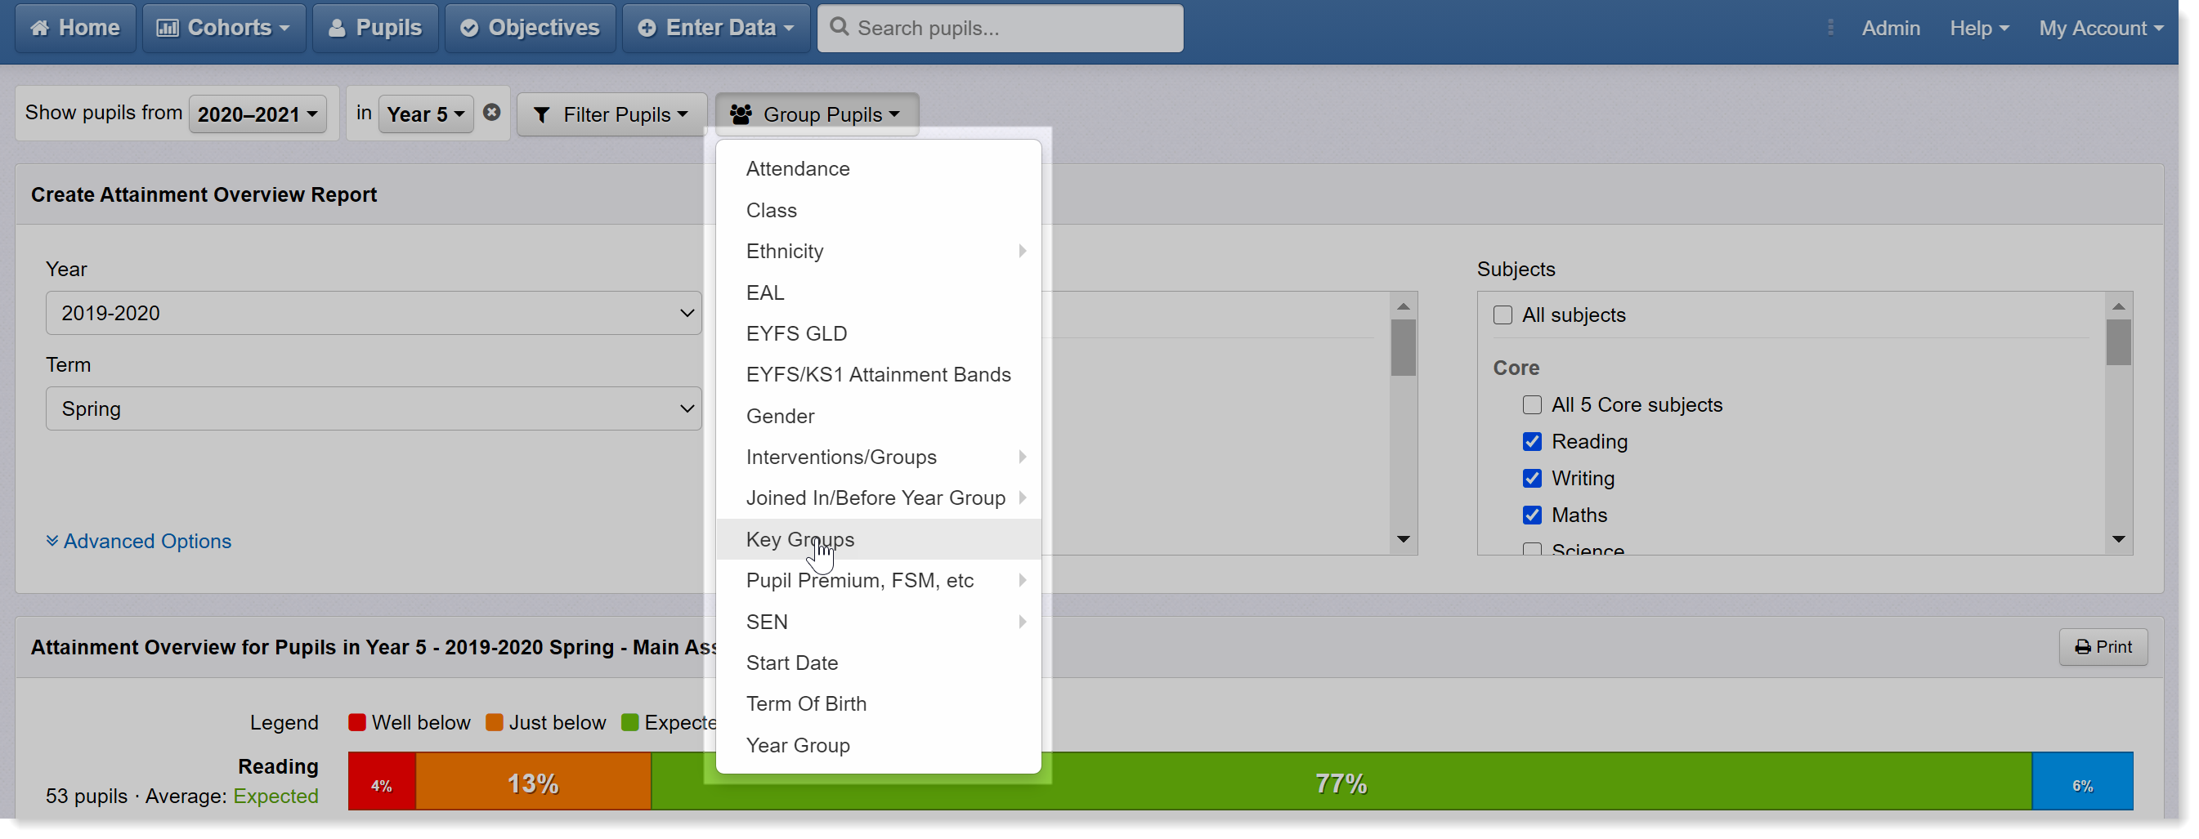Open the Objectives page
Screen dimensions: 2199x839
coord(530,28)
